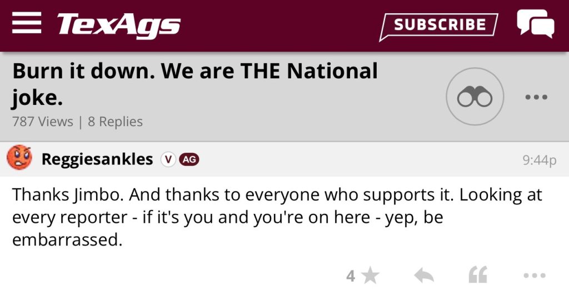
Task: Click the 787 Views count
Action: (42, 122)
